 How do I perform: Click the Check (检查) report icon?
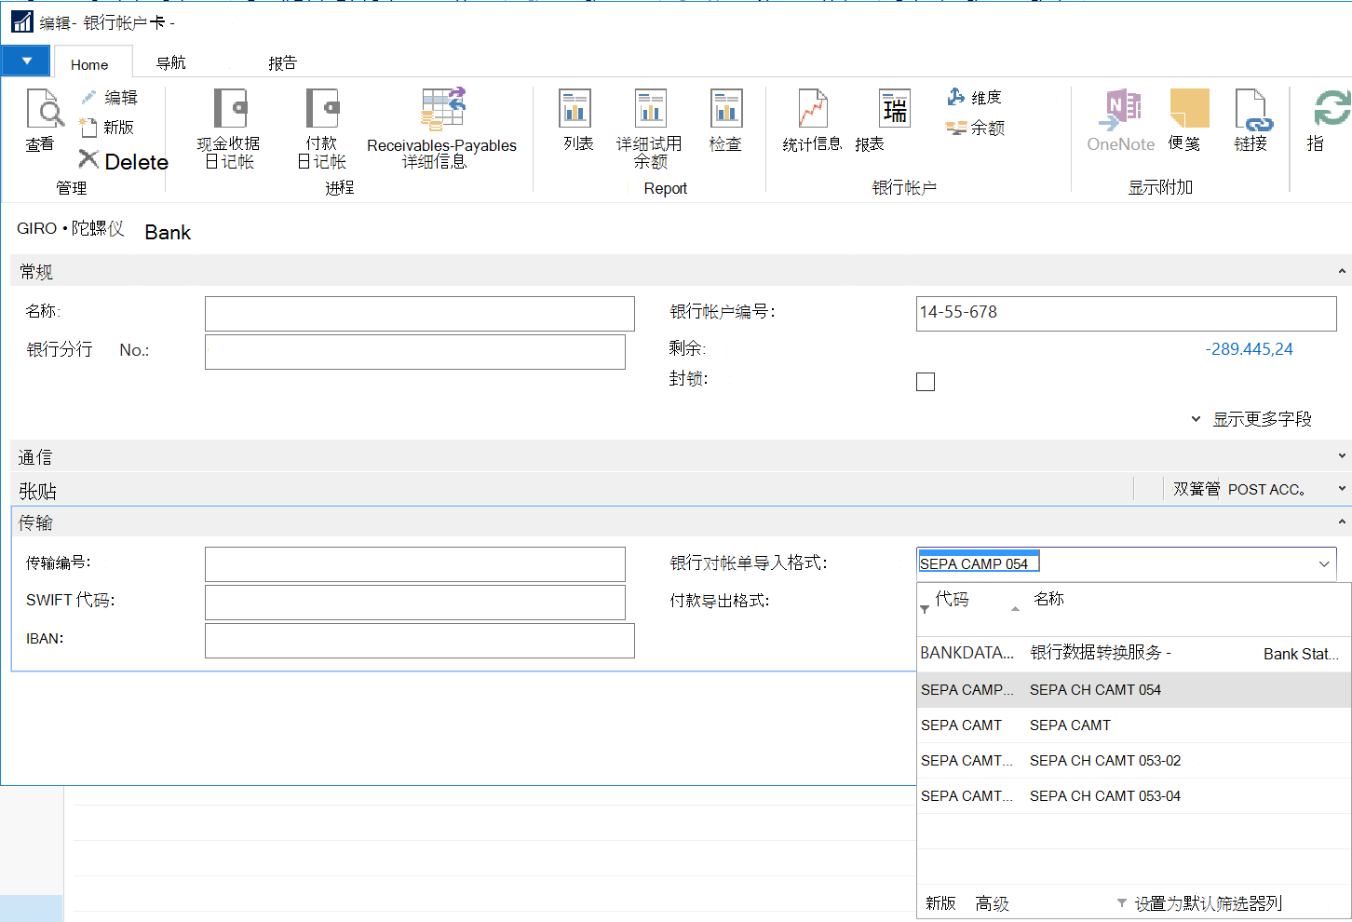tap(725, 109)
